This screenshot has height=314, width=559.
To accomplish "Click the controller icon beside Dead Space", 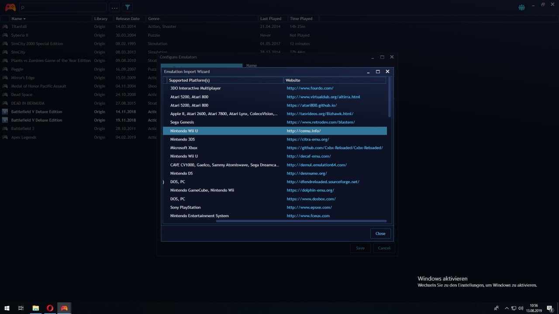I will pyautogui.click(x=5, y=95).
